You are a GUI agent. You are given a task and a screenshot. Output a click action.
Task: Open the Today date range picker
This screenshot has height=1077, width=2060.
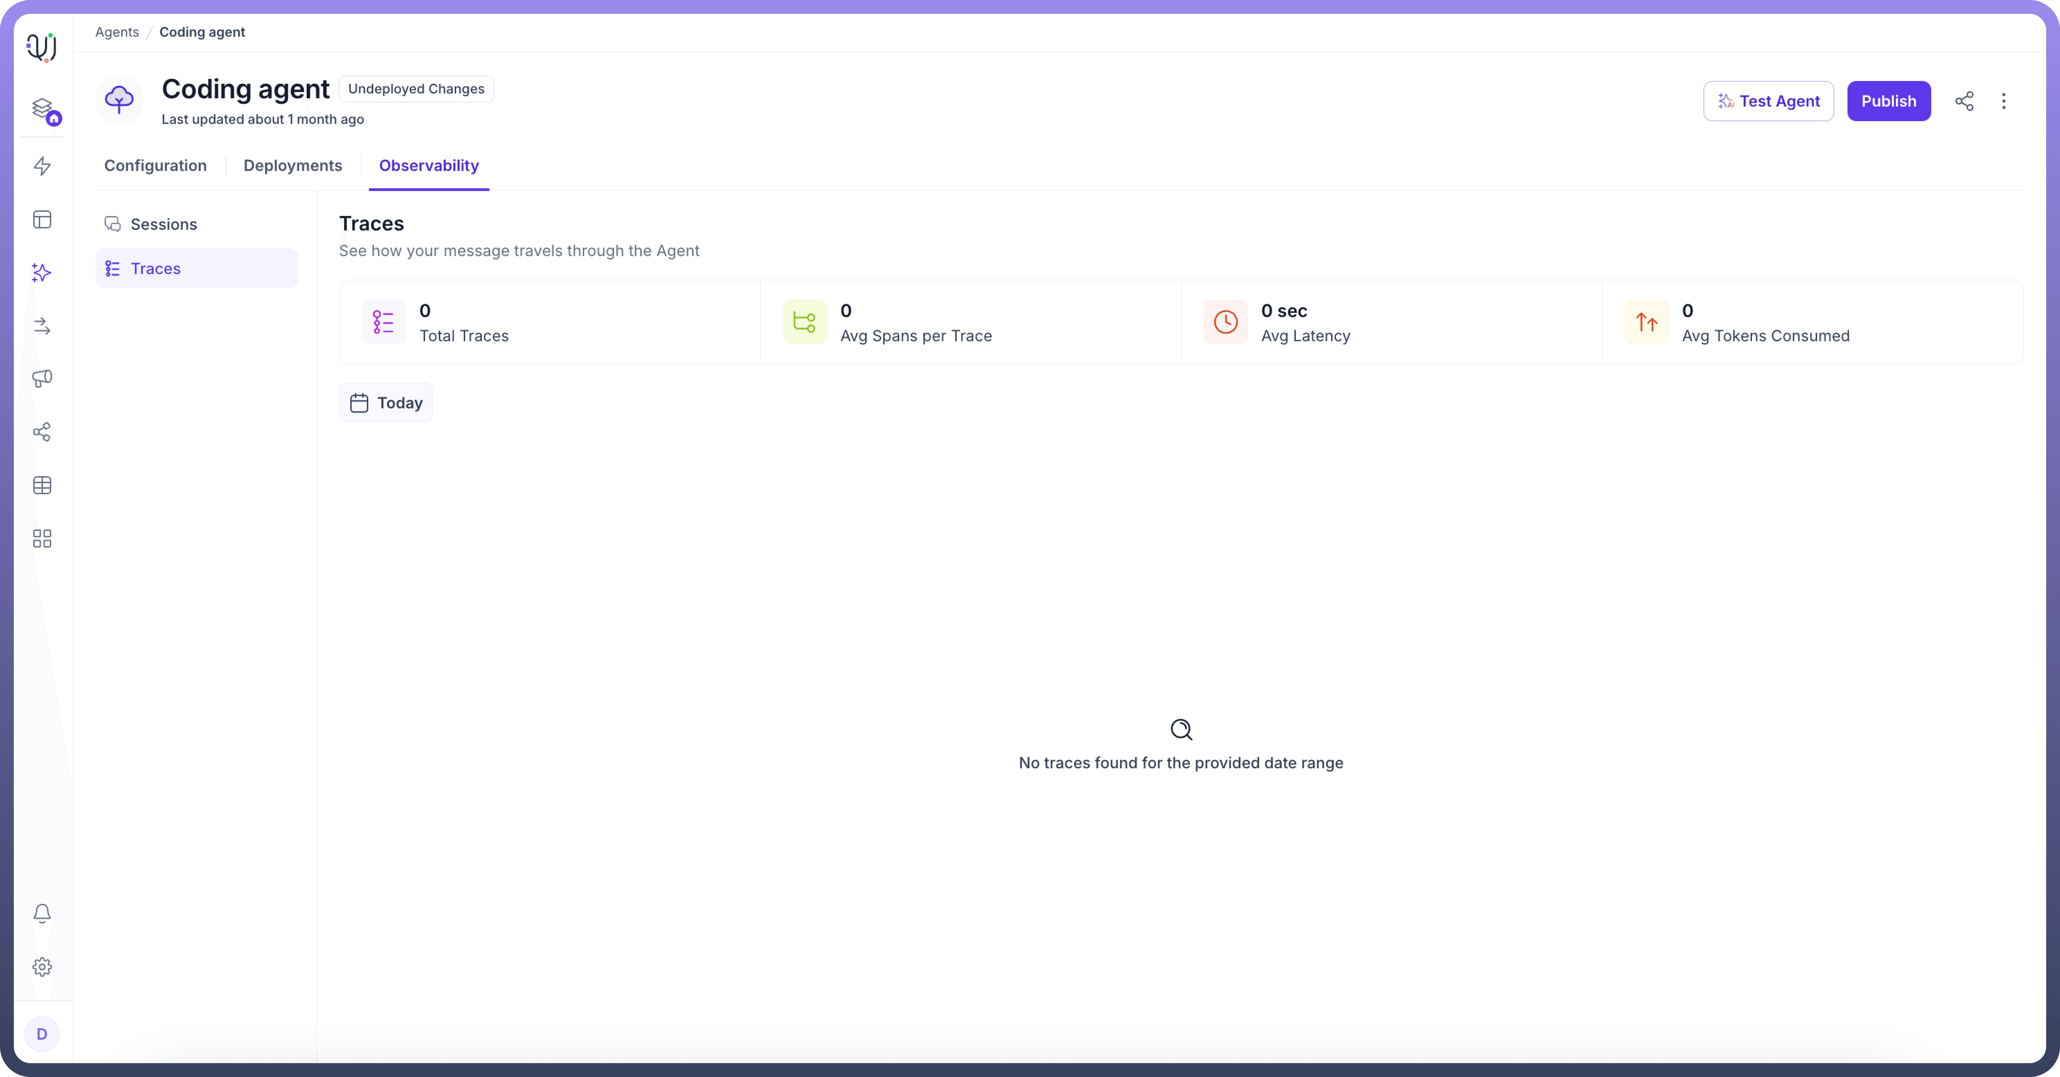[x=386, y=403]
